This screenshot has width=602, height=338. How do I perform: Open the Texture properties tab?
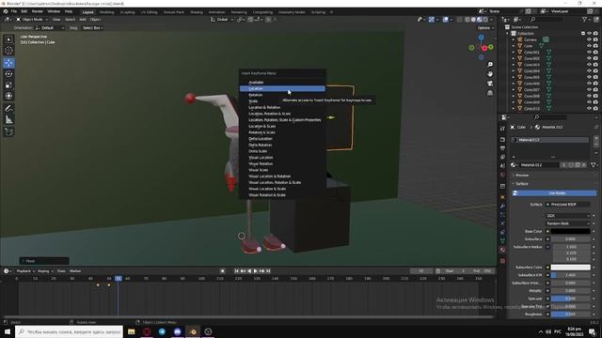503,261
